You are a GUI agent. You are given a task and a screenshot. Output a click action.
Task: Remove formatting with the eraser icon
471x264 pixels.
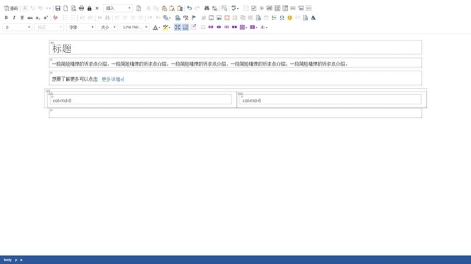pos(55,18)
